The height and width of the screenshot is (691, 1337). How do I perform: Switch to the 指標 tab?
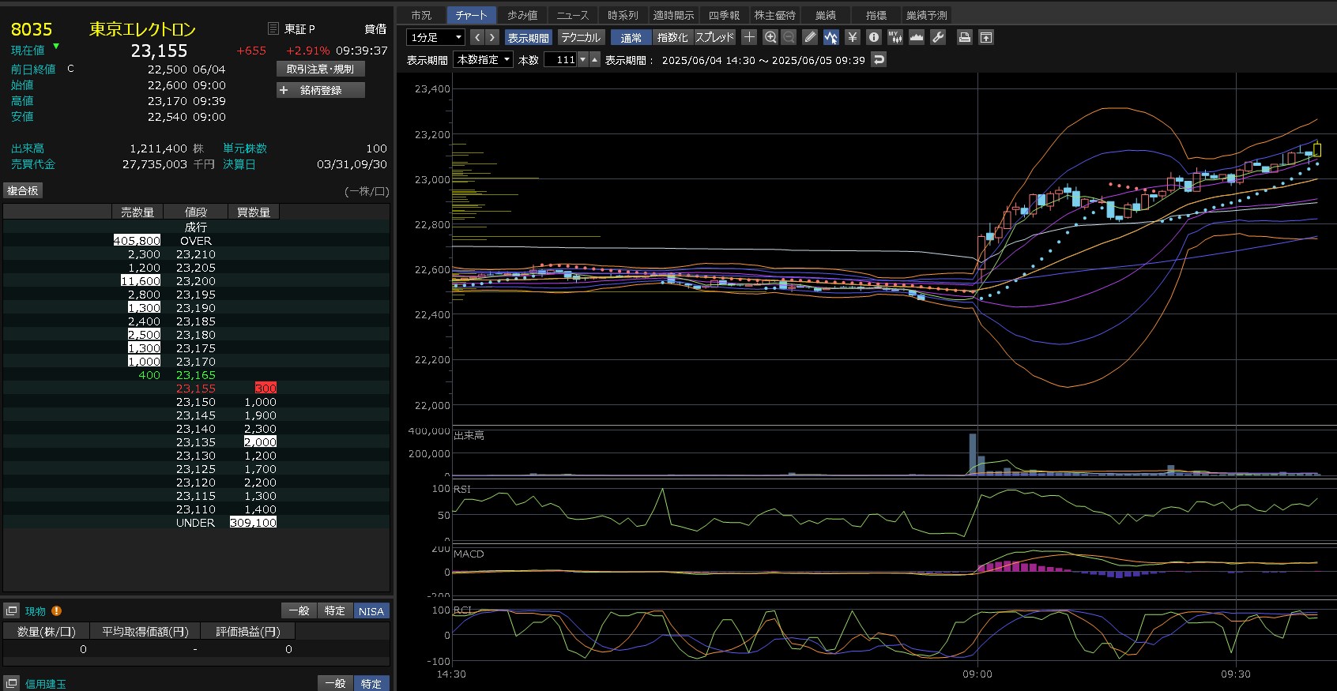(876, 15)
